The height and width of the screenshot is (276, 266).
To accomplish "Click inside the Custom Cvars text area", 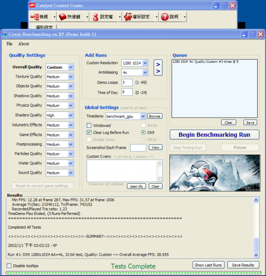I will (121, 171).
